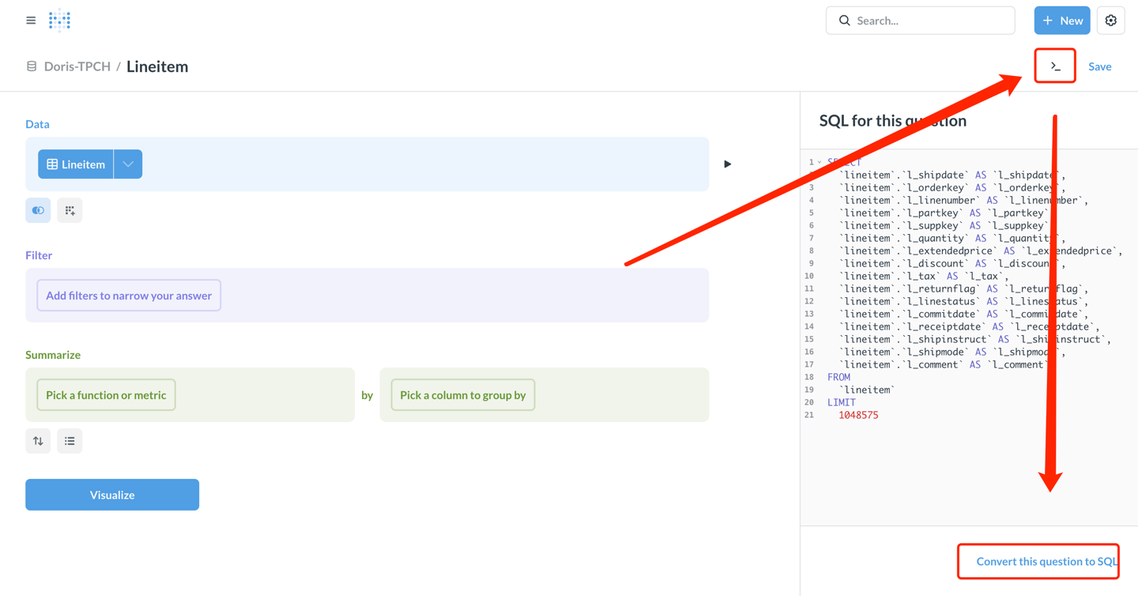1138x596 pixels.
Task: Select the join data Venn-circles icon
Action: [37, 210]
